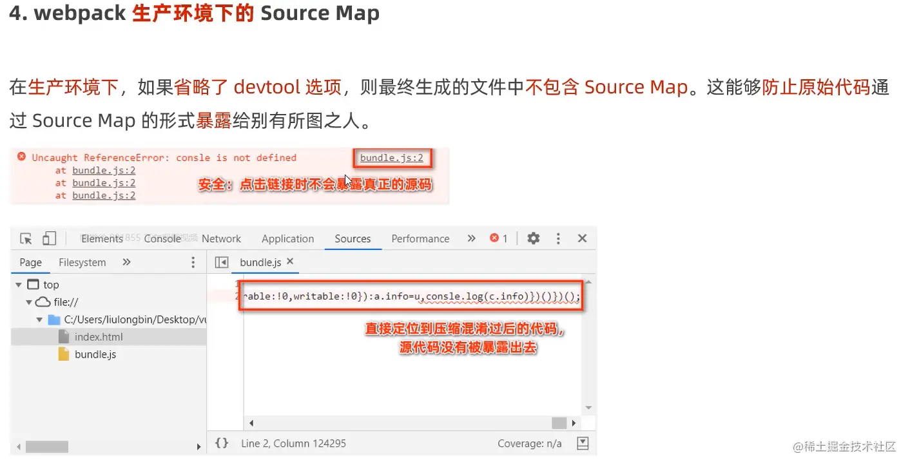This screenshot has width=910, height=467.
Task: Open bundle.js:2 link in error message
Action: tap(392, 158)
